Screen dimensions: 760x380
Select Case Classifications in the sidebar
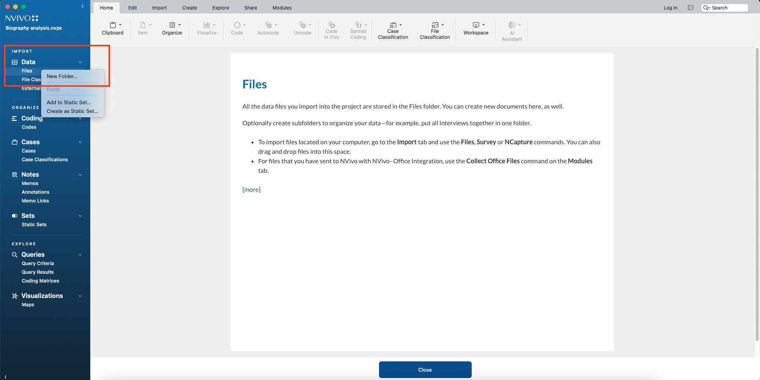(45, 160)
